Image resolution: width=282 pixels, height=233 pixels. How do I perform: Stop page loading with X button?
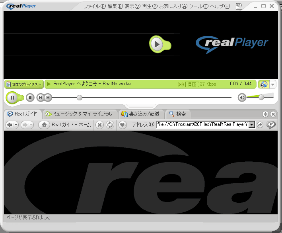(99, 125)
